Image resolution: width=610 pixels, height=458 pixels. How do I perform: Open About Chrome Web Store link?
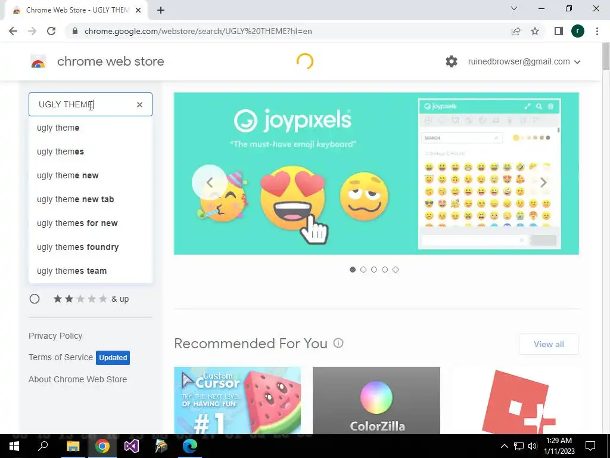pyautogui.click(x=77, y=379)
